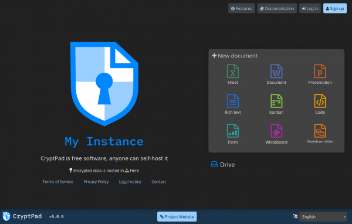Create a new Rich text pad
This screenshot has height=224, width=352.
(x=232, y=104)
